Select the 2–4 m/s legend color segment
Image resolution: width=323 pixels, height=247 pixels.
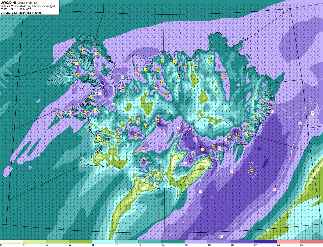pyautogui.click(x=35, y=241)
